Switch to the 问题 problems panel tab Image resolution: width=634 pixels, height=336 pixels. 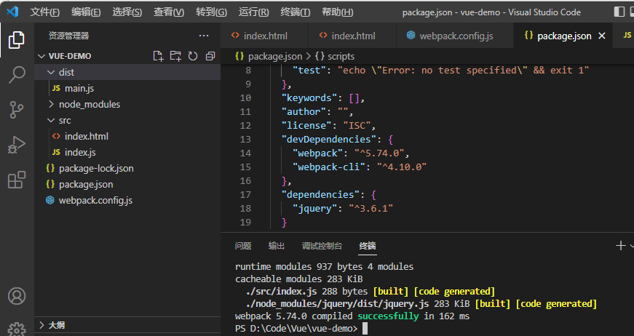pos(243,246)
